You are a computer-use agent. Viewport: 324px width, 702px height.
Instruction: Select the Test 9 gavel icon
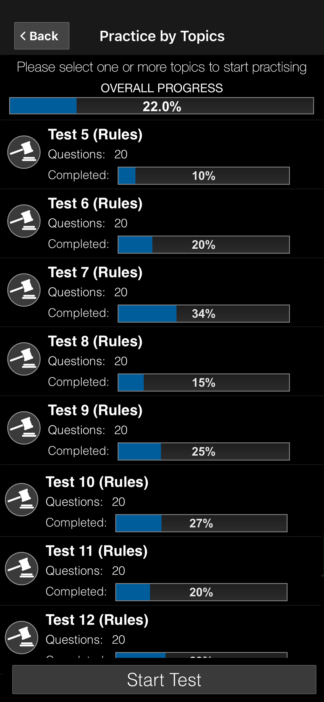[x=24, y=428]
